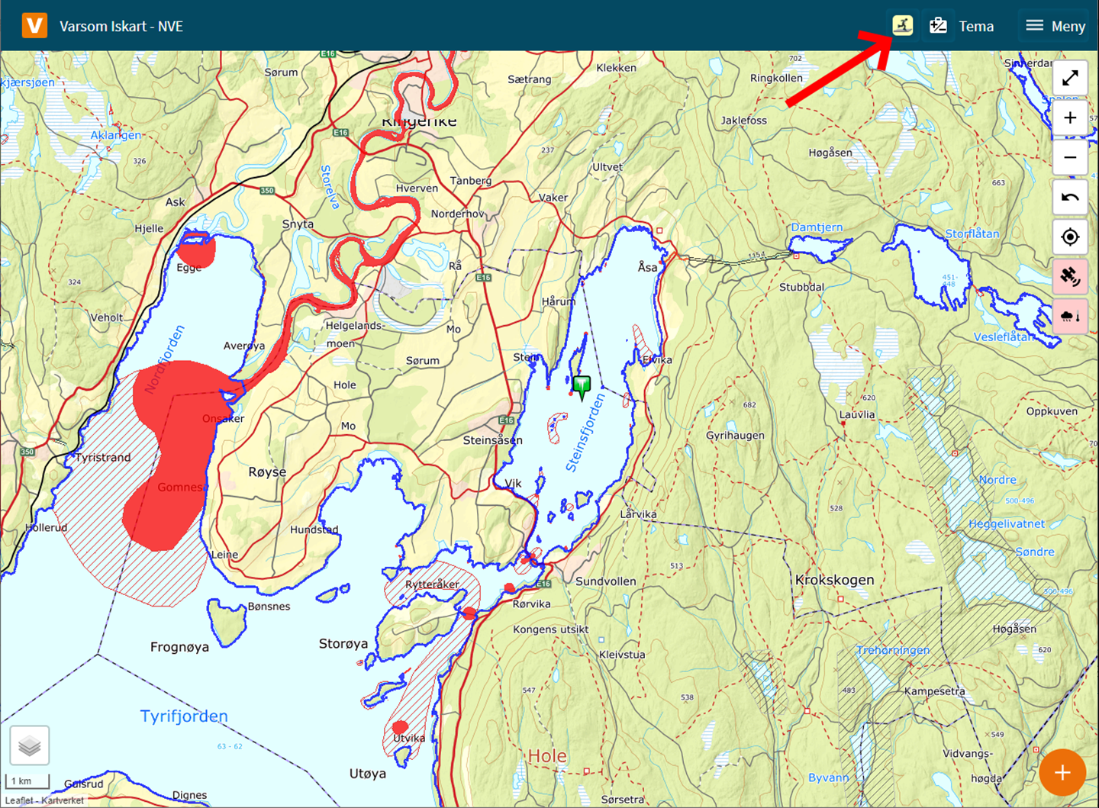The image size is (1099, 808).
Task: Click the ice-skater icon in header
Action: (902, 25)
